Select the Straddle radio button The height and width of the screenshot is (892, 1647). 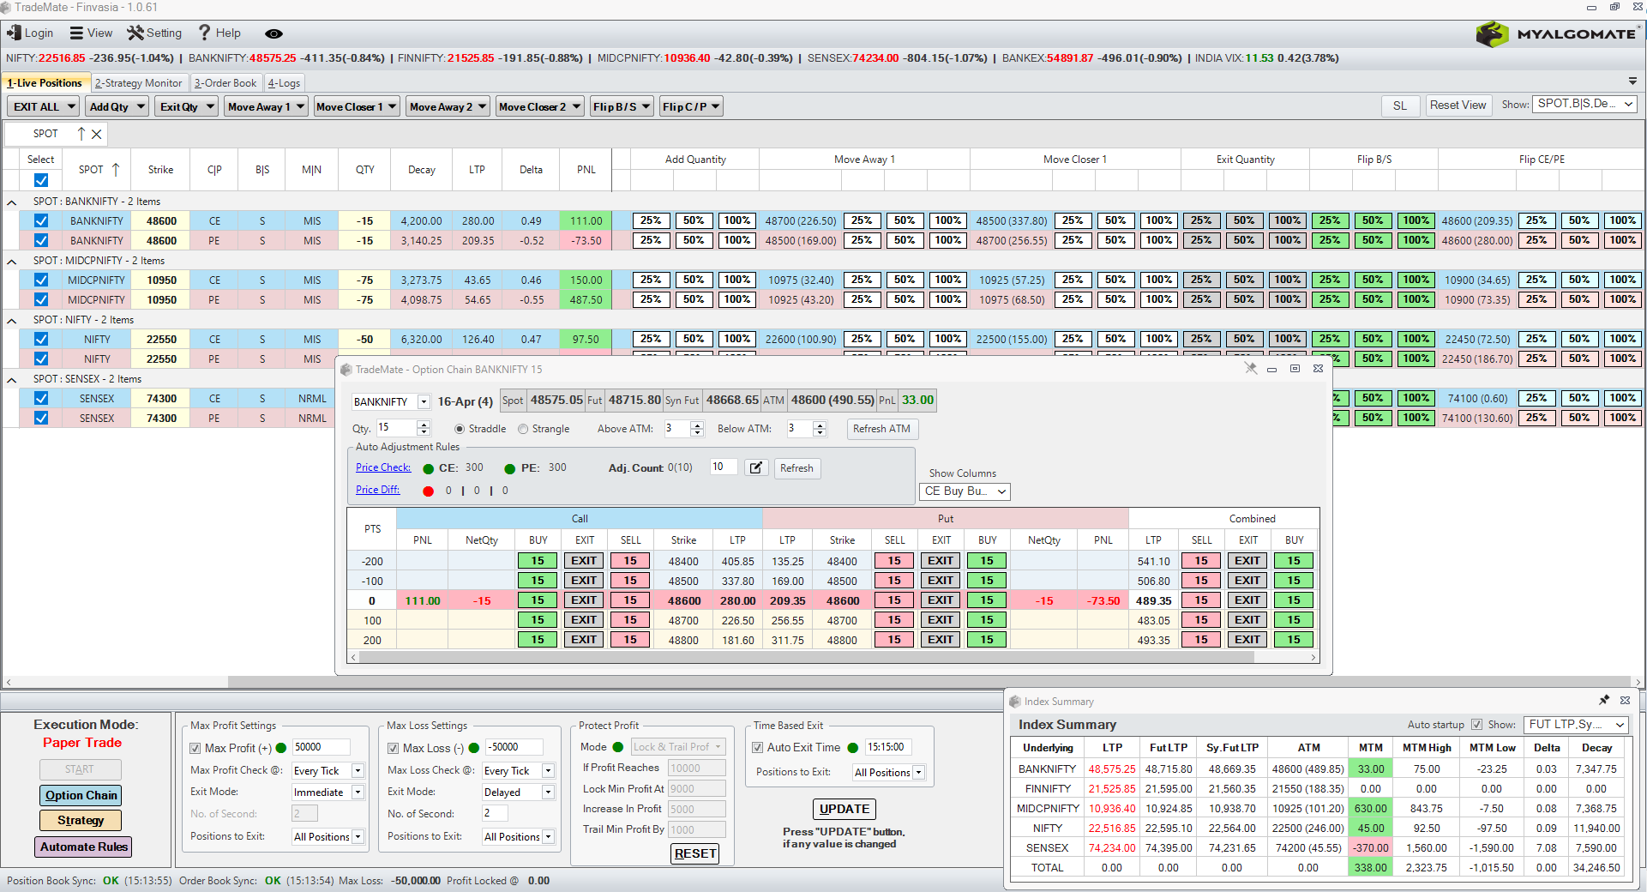460,429
